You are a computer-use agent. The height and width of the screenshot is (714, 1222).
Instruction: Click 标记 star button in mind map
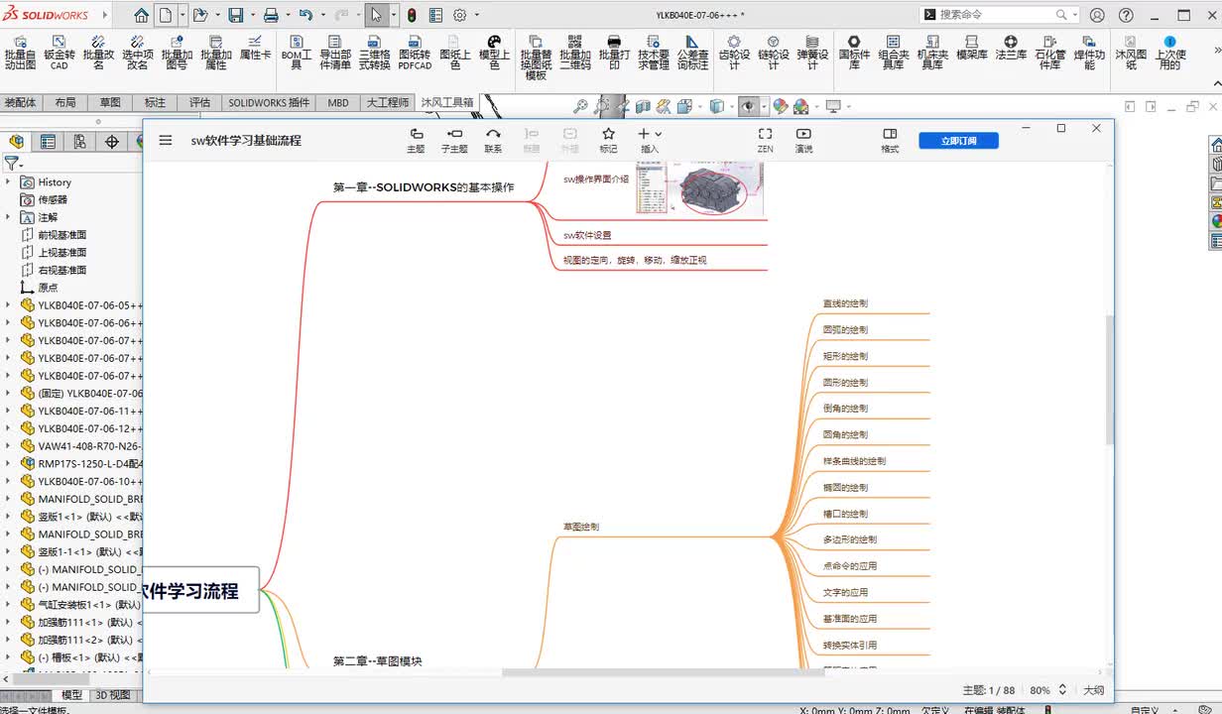click(608, 140)
